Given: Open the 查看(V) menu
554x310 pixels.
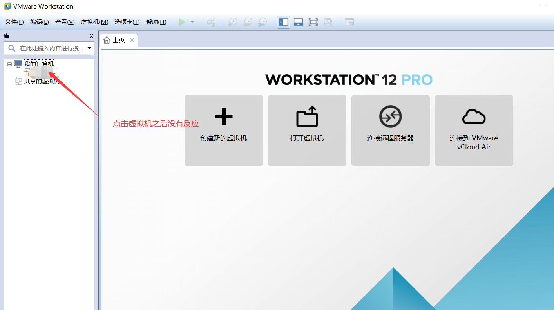Looking at the screenshot, I should pyautogui.click(x=65, y=22).
